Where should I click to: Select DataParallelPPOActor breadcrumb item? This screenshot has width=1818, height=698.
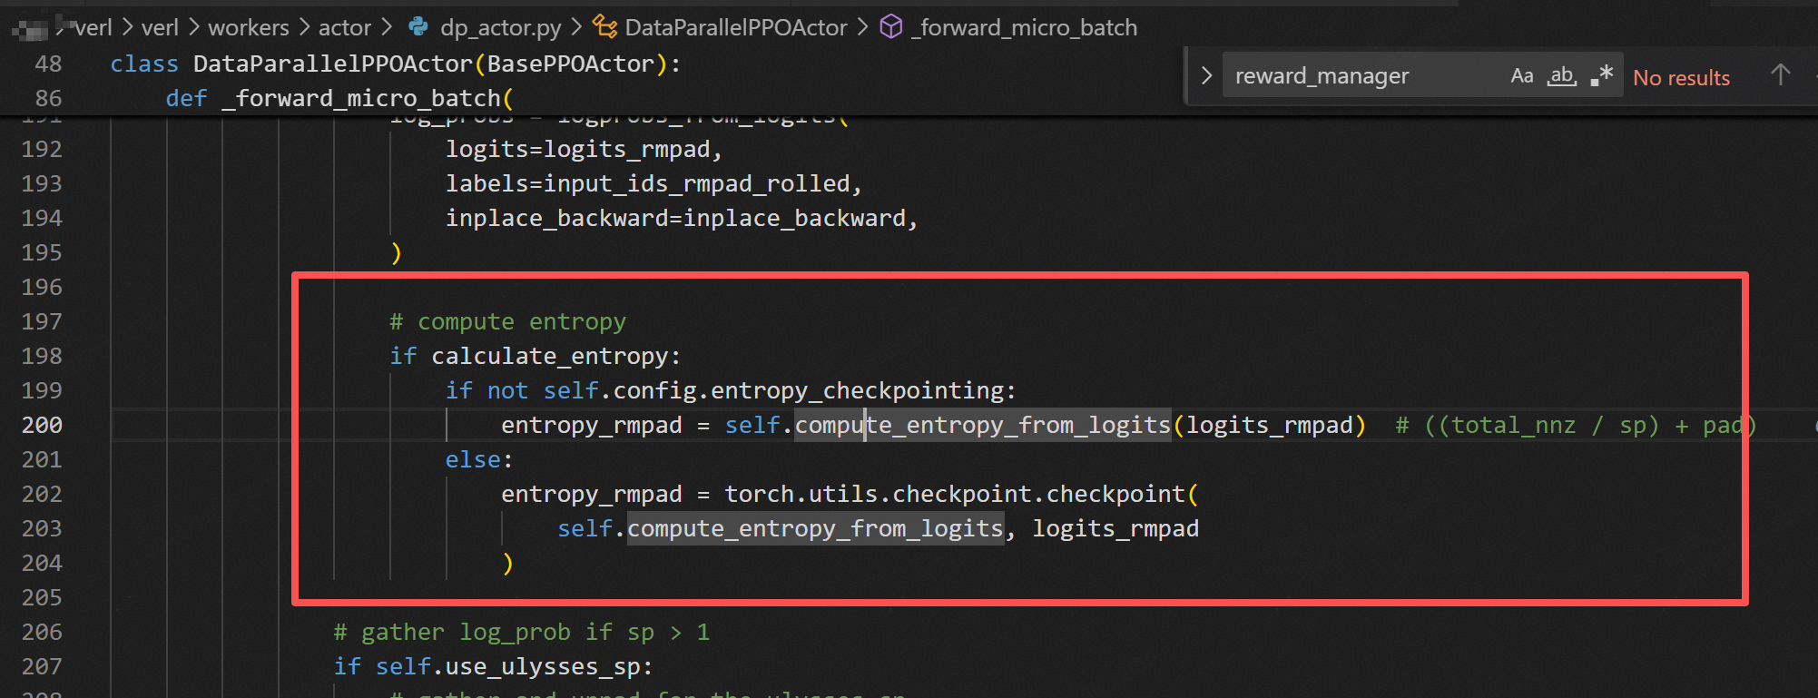(735, 28)
